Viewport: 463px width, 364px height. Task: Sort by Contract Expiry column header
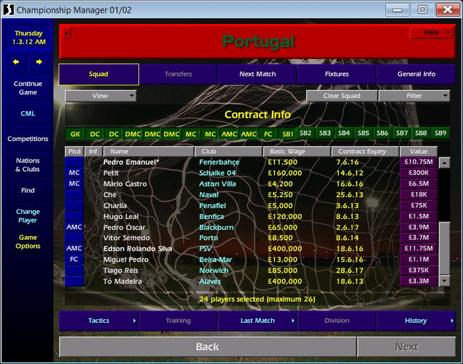(x=365, y=152)
